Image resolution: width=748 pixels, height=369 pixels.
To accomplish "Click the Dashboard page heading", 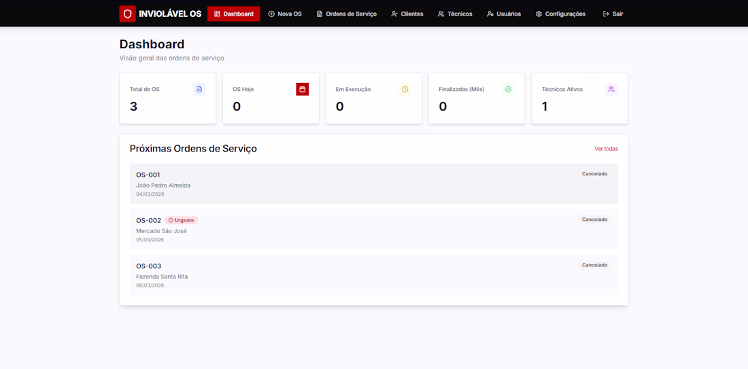I will [x=152, y=44].
